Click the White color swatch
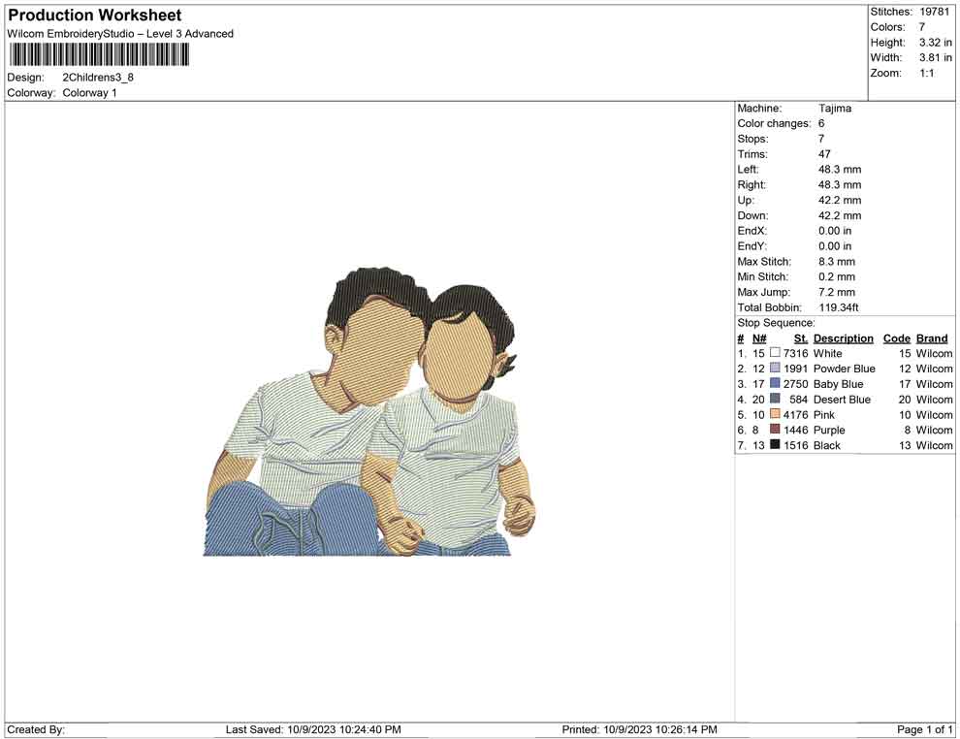 point(775,353)
